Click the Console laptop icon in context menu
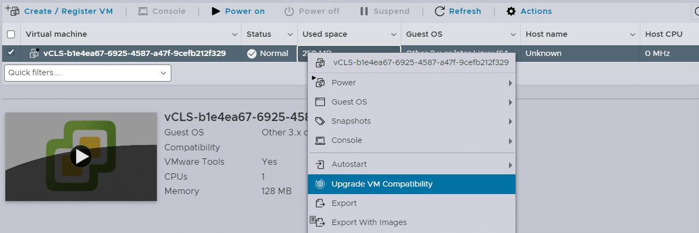 click(320, 141)
